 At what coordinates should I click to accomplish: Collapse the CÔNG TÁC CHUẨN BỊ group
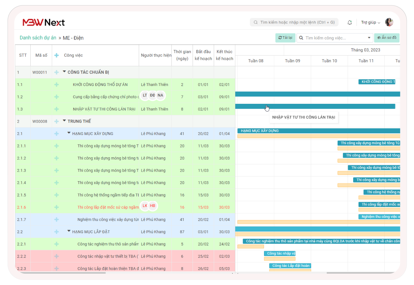65,72
